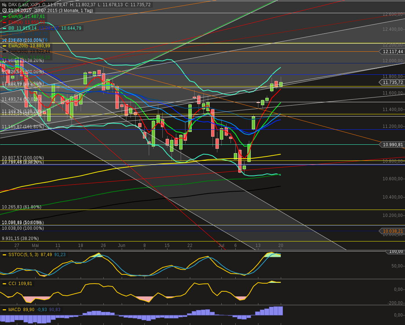Click the clock icon before the date range
The width and height of the screenshot is (405, 325).
[4, 11]
